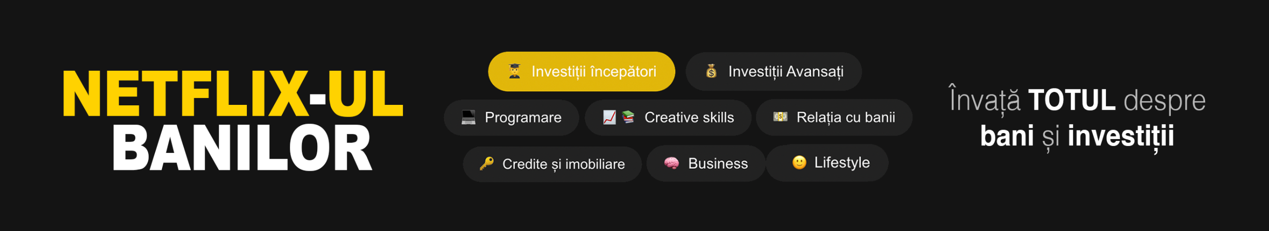
Task: Select the Lifestyle text label
Action: pyautogui.click(x=842, y=163)
